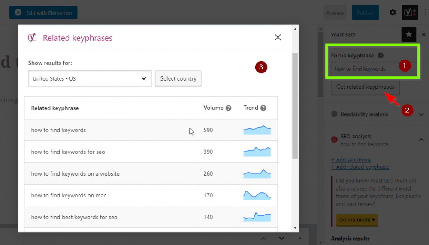Expand the Readability analysis section
This screenshot has width=429, height=245.
point(421,114)
